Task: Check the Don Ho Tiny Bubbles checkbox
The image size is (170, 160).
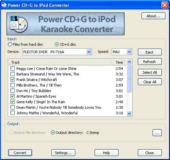Action: coord(13,91)
